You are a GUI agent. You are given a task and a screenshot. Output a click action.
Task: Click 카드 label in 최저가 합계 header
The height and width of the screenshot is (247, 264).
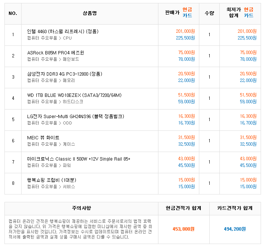point(249,16)
